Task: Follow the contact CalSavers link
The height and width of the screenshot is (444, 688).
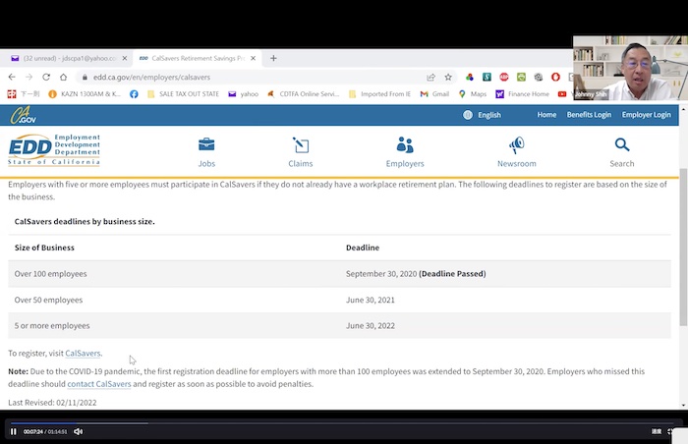Action: pyautogui.click(x=99, y=384)
